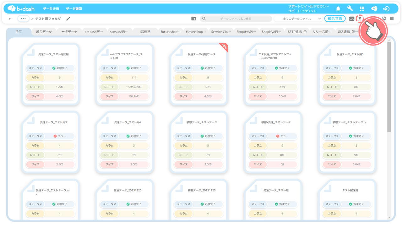Viewport: 402px width, 226px height.
Task: Click the サポートサイト用アカウント account name
Action: point(309,7)
